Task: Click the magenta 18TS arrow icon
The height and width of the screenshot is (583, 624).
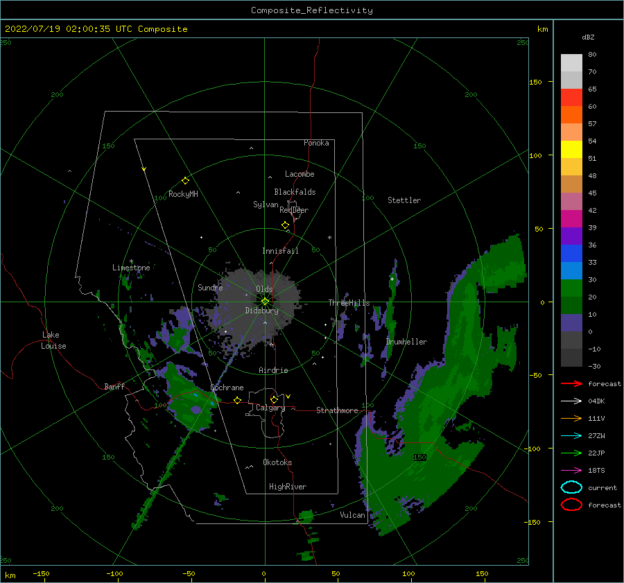Action: click(571, 471)
